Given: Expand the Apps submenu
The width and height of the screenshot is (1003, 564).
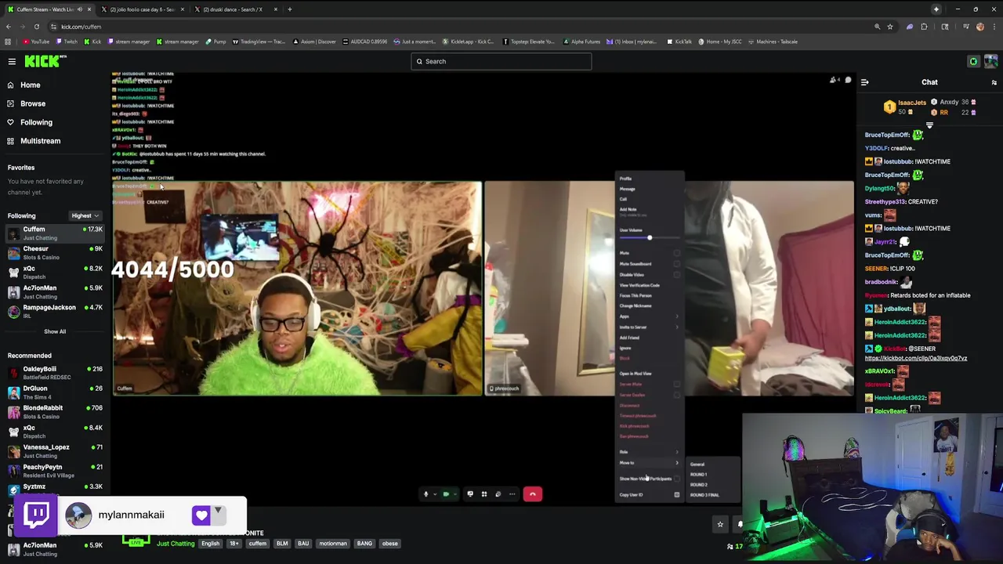Looking at the screenshot, I should (650, 316).
